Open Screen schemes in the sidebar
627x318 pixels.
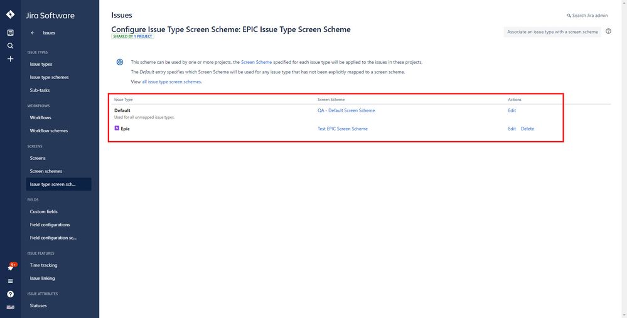click(46, 171)
